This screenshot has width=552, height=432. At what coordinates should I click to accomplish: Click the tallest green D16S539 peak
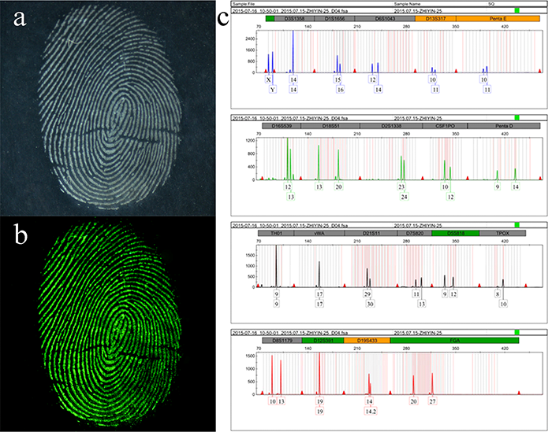pyautogui.click(x=288, y=159)
